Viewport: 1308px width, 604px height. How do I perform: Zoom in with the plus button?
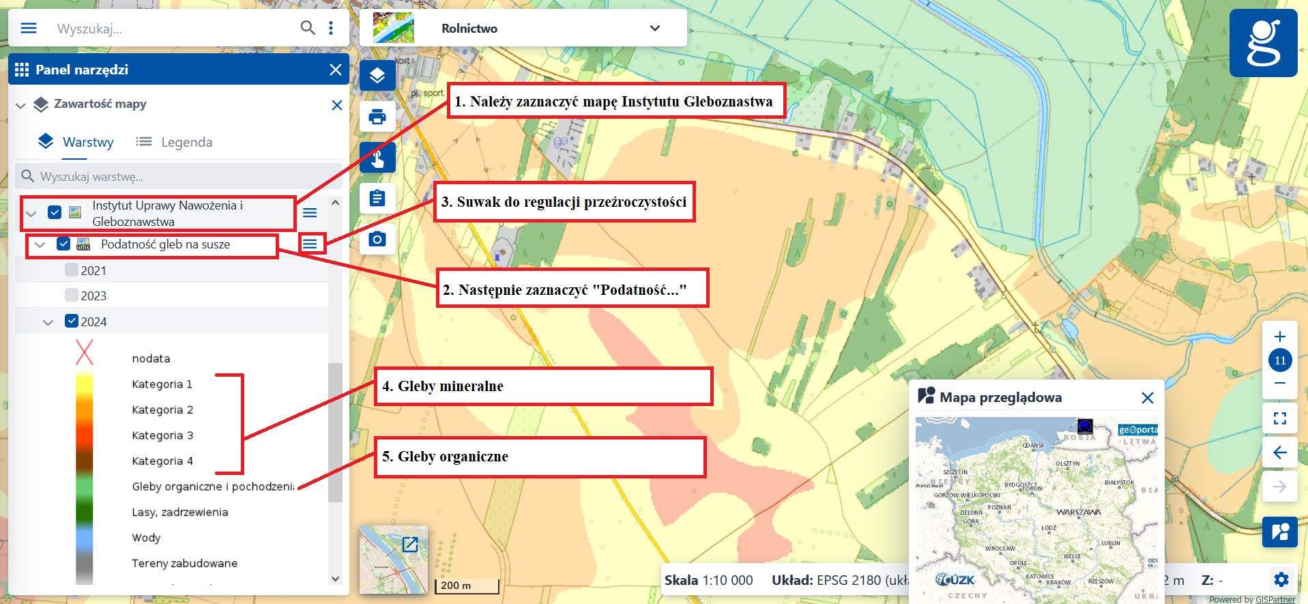click(1279, 336)
